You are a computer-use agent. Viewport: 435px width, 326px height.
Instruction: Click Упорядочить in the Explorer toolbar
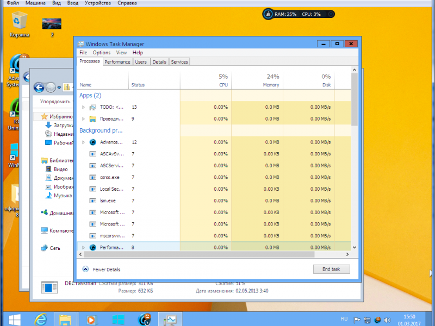coord(55,102)
